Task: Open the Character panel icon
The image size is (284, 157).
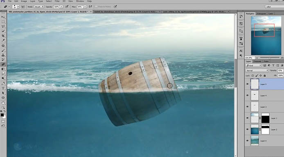Action: 241,51
